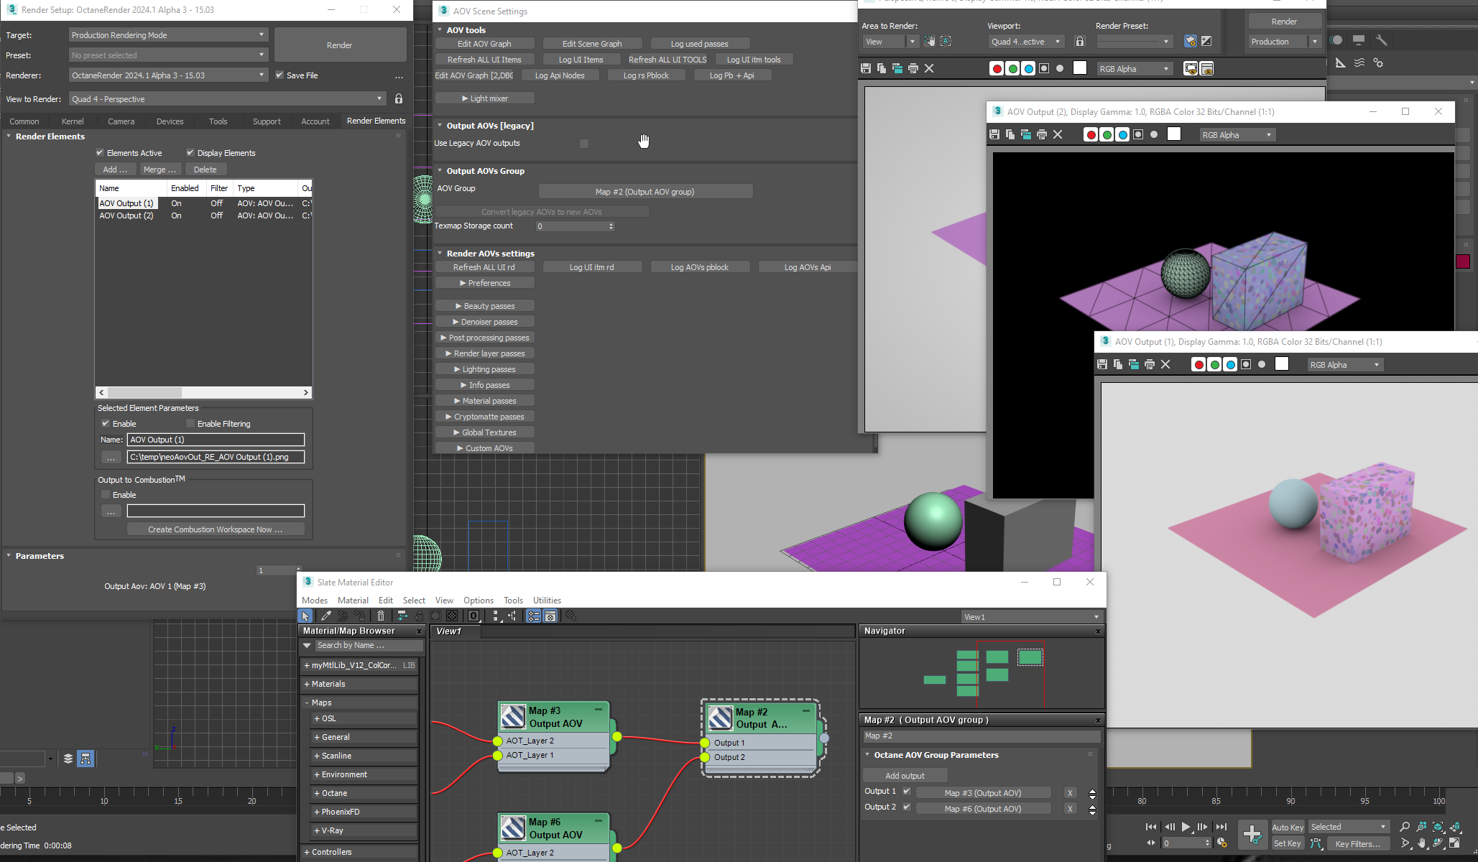This screenshot has height=862, width=1478.
Task: Click the eyedropper pick material tool in Slate
Action: click(x=326, y=616)
